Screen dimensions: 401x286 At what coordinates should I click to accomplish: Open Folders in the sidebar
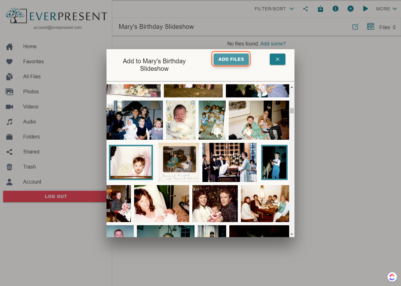tap(31, 137)
